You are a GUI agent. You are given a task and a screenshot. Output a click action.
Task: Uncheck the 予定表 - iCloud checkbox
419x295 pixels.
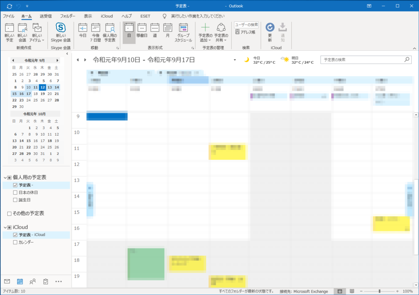tap(15, 235)
